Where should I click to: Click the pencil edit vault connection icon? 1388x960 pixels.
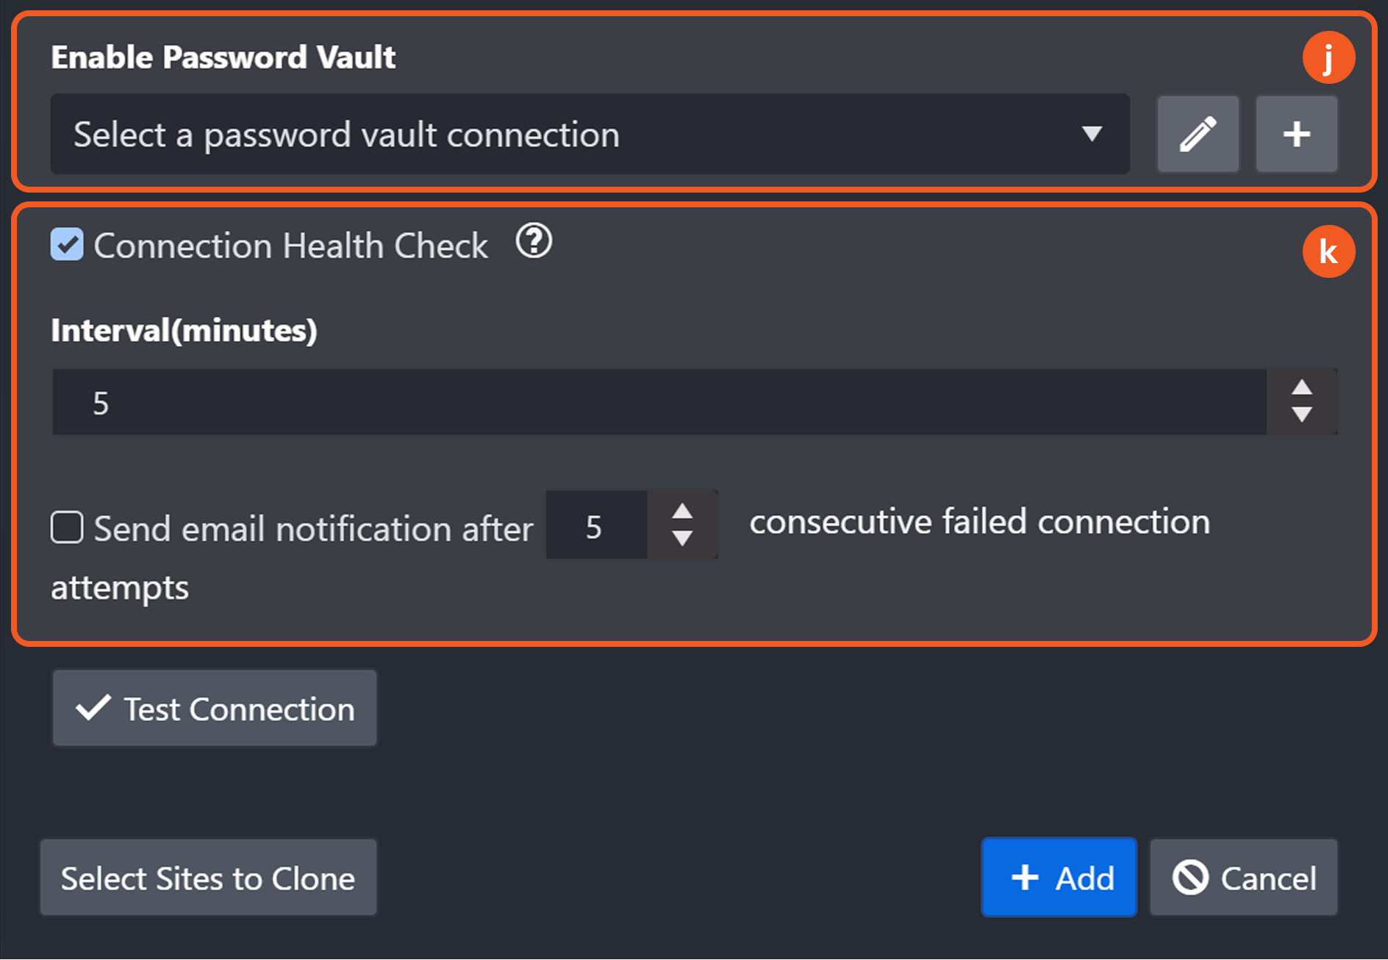pyautogui.click(x=1198, y=134)
